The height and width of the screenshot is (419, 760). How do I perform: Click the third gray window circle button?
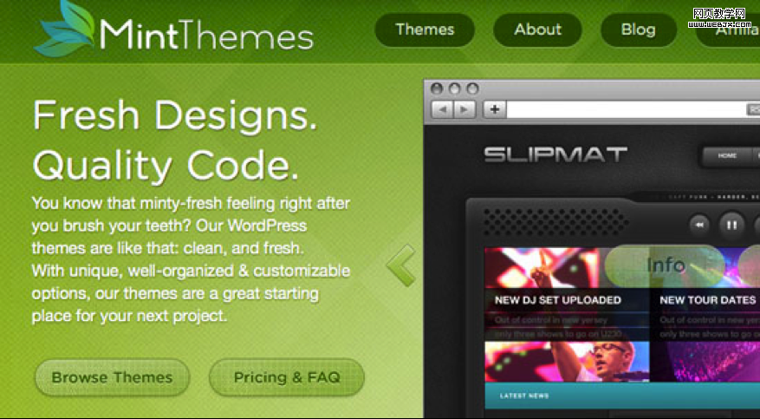tap(472, 88)
